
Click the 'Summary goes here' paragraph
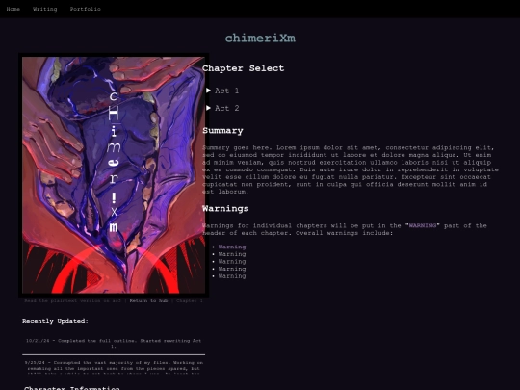(351, 169)
